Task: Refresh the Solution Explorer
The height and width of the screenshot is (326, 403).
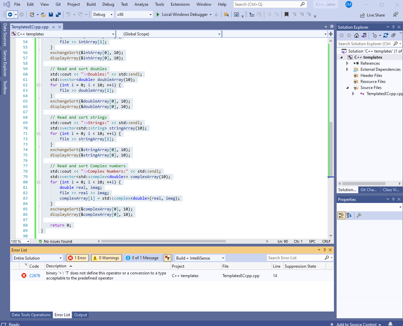Action: pyautogui.click(x=386, y=35)
